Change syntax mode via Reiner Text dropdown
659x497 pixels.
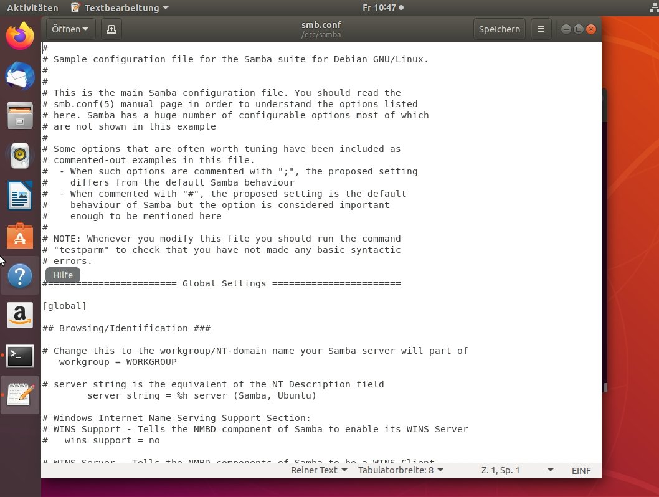[x=318, y=470]
